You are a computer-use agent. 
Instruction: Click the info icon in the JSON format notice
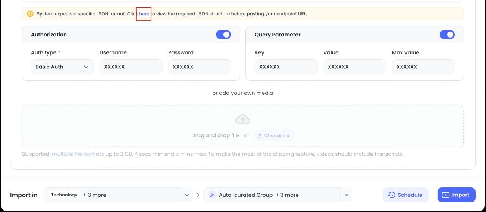[x=30, y=14]
